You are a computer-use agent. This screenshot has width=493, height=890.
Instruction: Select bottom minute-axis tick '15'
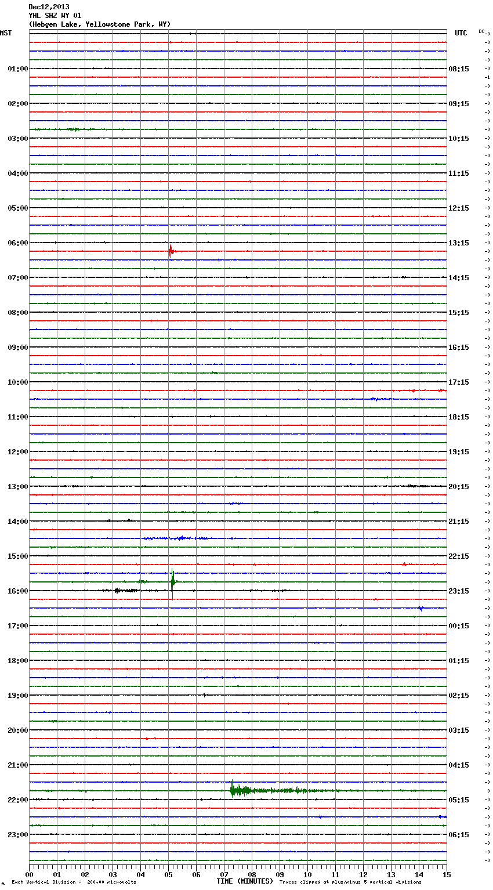[447, 874]
